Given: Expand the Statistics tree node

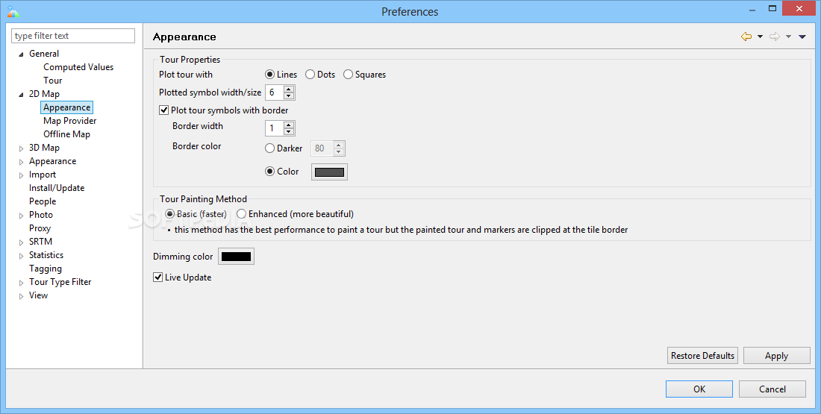Looking at the screenshot, I should pyautogui.click(x=22, y=256).
